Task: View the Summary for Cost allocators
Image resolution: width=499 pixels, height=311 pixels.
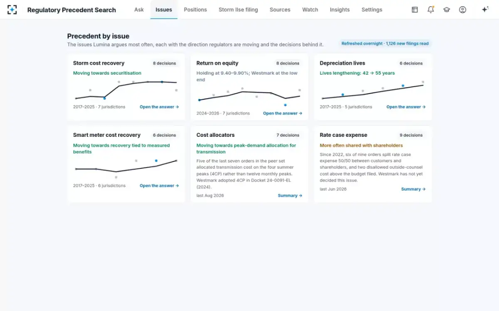Action: tap(290, 196)
